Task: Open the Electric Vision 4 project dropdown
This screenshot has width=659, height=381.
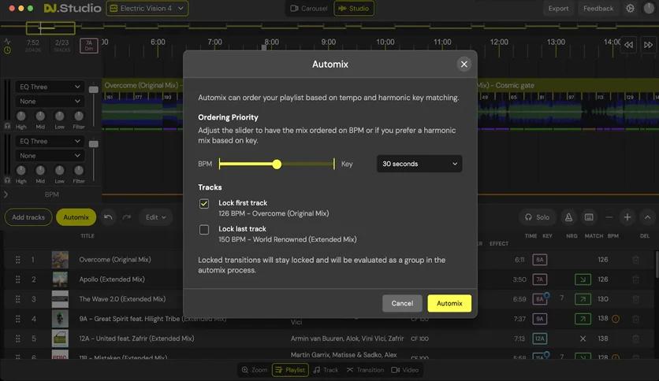Action: coord(147,9)
